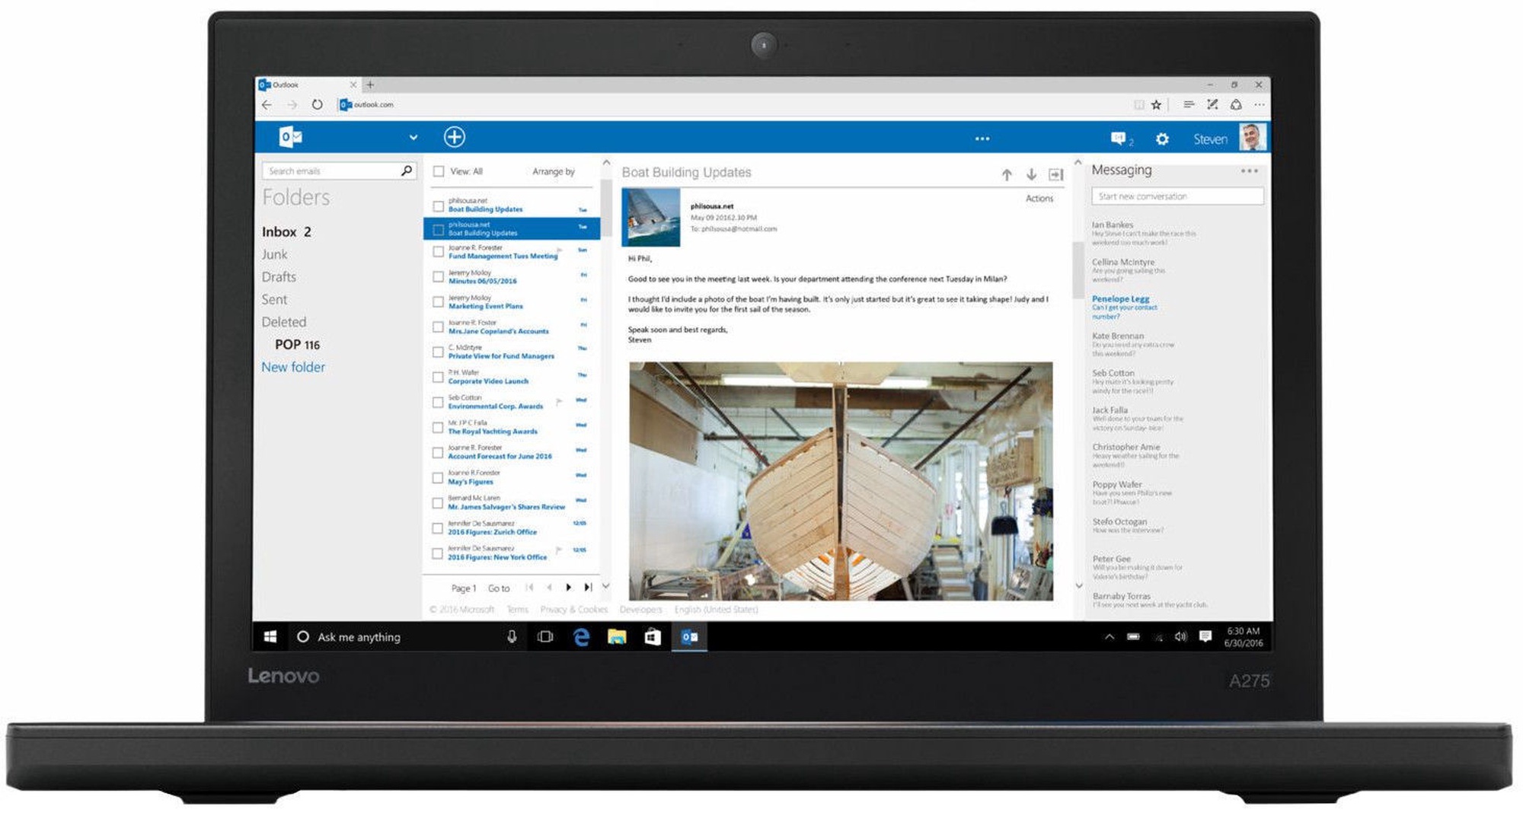Refresh the outlook.com page
1523x819 pixels.
[x=317, y=105]
